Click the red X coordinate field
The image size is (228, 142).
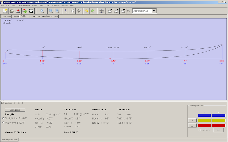pos(204,125)
